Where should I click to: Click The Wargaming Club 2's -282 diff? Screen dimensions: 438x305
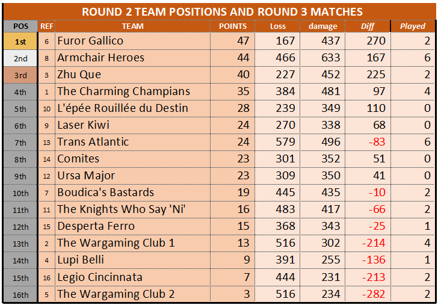(x=370, y=294)
